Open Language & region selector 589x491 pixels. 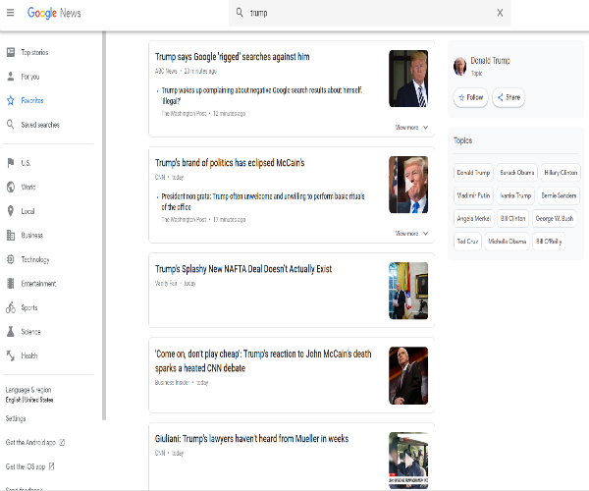coord(29,395)
